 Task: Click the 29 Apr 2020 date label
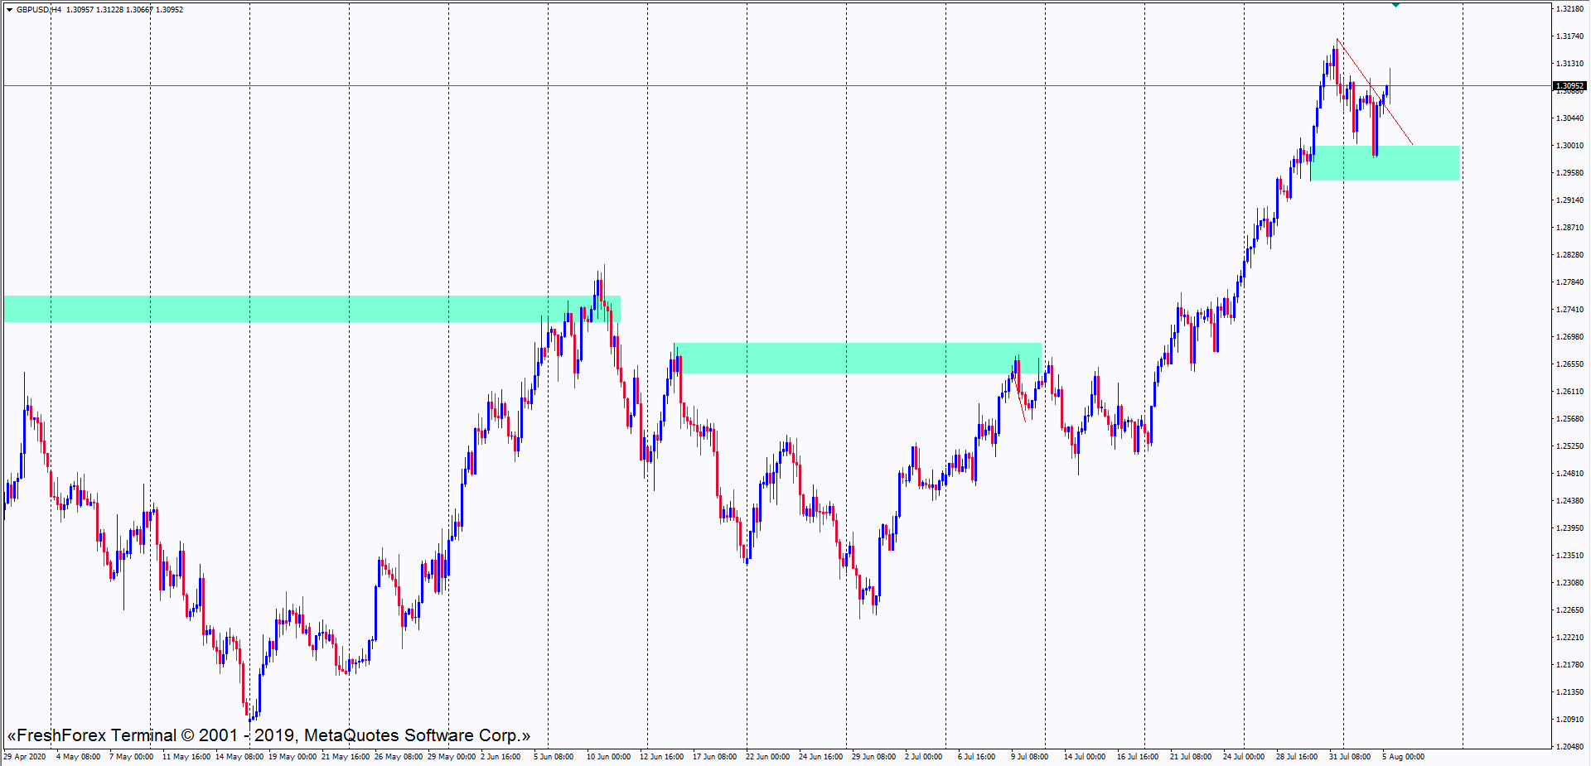tap(25, 756)
